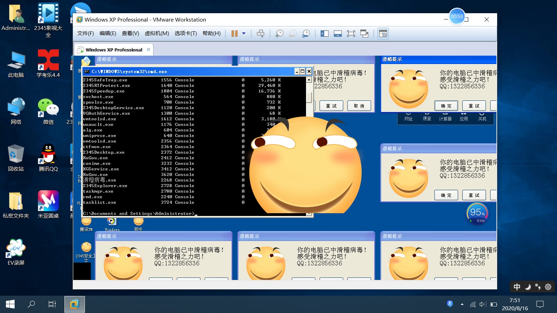The image size is (557, 313).
Task: Open the 虚拟机(M) menu
Action: coord(157,33)
